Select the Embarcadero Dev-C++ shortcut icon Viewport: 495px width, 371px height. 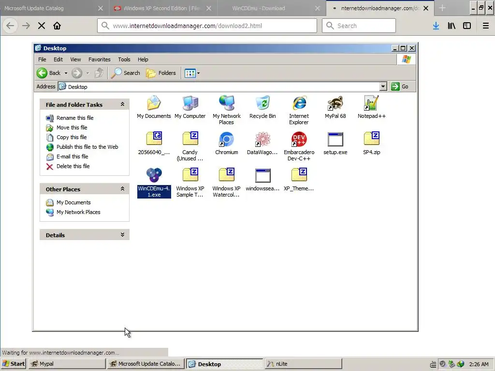tap(299, 139)
